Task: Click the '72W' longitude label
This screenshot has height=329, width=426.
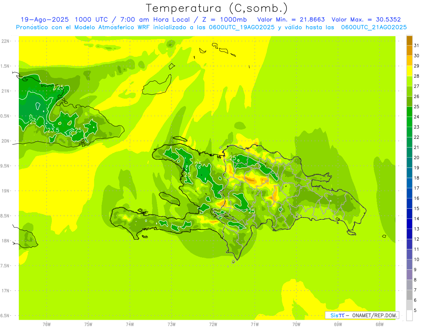Action: pyautogui.click(x=213, y=324)
